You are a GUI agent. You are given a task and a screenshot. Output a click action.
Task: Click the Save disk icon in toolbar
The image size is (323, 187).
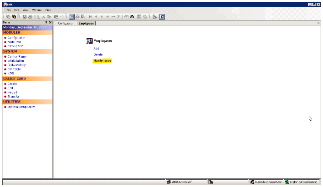(25, 17)
